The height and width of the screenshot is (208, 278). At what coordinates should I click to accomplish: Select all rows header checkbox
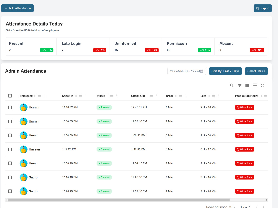click(x=10, y=96)
